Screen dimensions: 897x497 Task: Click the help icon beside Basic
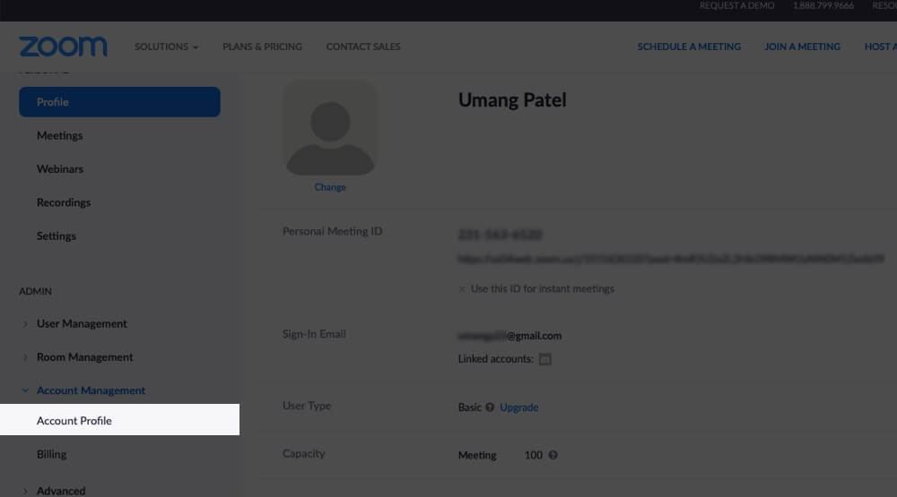tap(490, 407)
